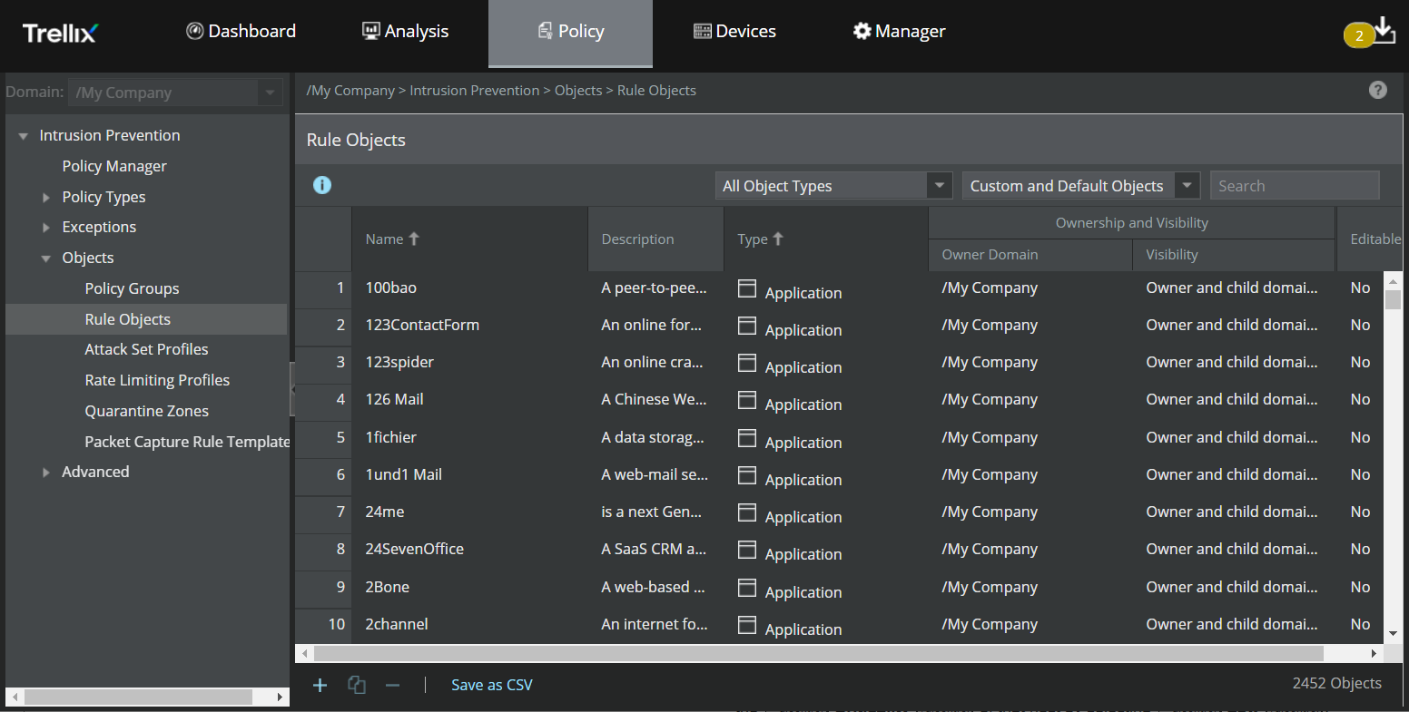Screen dimensions: 1409x712
Task: Open Rate Limiting Profiles
Action: click(x=157, y=380)
